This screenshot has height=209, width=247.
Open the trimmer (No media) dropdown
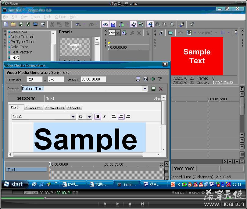[x=118, y=33]
